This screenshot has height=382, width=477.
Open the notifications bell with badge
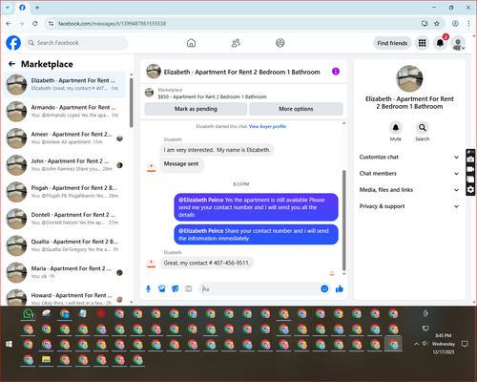click(440, 43)
